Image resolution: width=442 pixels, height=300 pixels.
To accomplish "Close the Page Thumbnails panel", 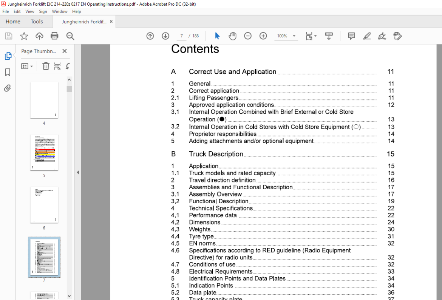I will tap(65, 51).
